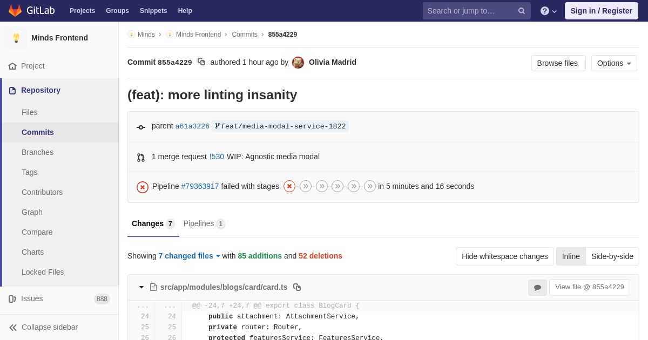Click Olivia Madrid's avatar
The width and height of the screenshot is (648, 340).
tap(298, 63)
